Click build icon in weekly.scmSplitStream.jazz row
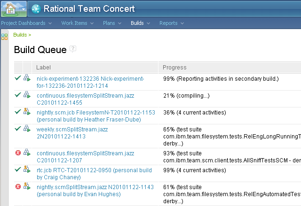The image size is (301, 206). click(x=27, y=129)
